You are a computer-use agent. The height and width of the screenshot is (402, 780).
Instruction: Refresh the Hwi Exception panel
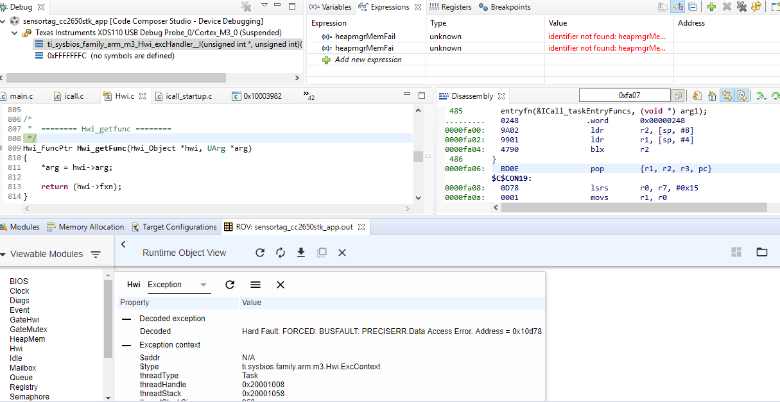pyautogui.click(x=230, y=285)
